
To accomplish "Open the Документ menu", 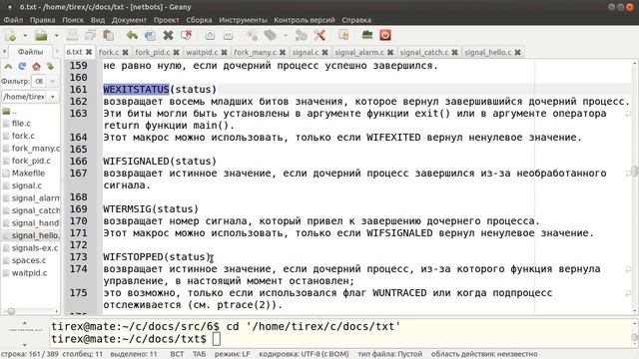I will 129,20.
